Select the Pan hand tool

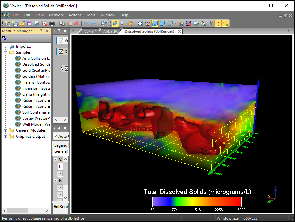point(130,23)
